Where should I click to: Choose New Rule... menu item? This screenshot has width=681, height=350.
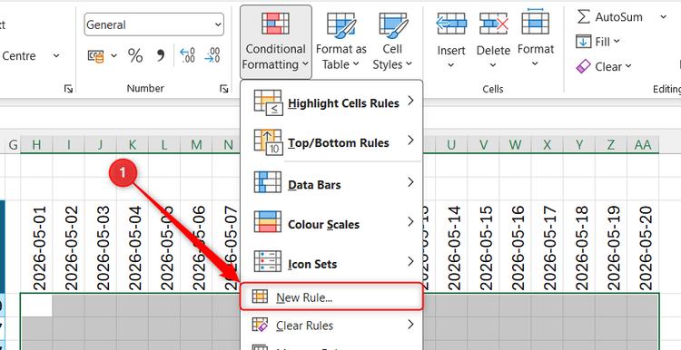pos(331,297)
